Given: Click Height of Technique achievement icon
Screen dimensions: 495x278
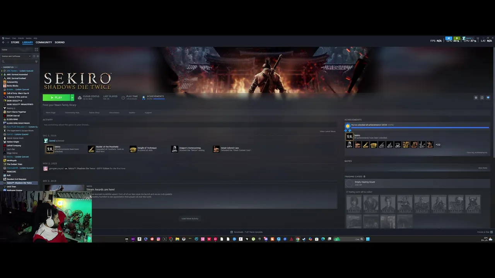Looking at the screenshot, I should tap(133, 149).
